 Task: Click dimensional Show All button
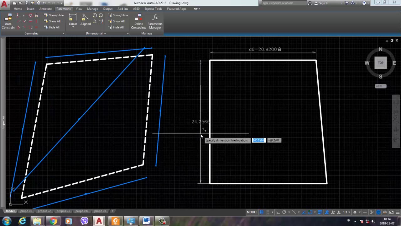(x=116, y=21)
